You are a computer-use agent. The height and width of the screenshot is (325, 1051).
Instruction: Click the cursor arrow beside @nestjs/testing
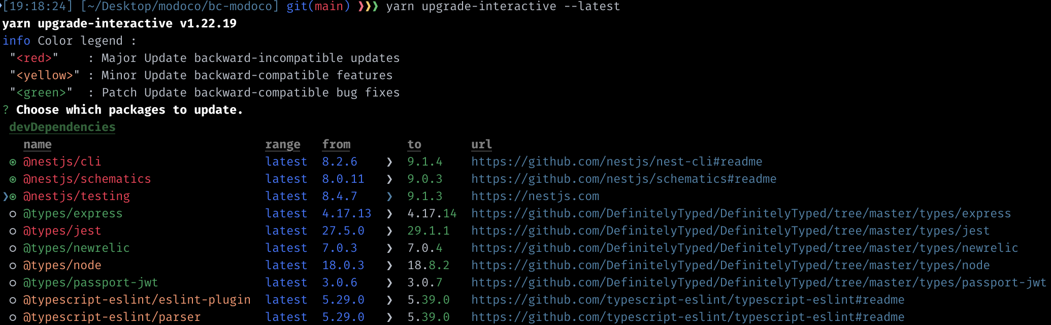pos(6,197)
